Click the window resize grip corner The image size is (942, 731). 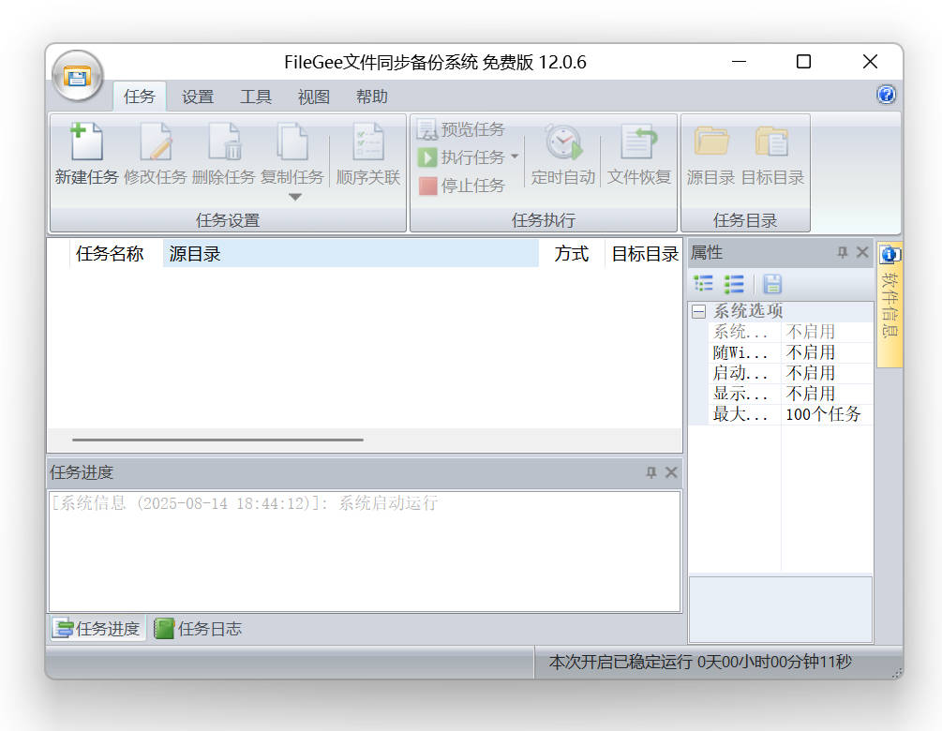coord(897,673)
